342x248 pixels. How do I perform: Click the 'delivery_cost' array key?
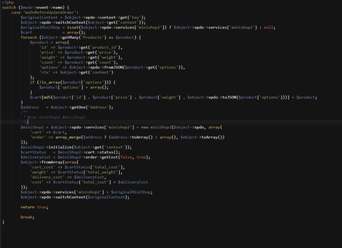pyautogui.click(x=47, y=177)
